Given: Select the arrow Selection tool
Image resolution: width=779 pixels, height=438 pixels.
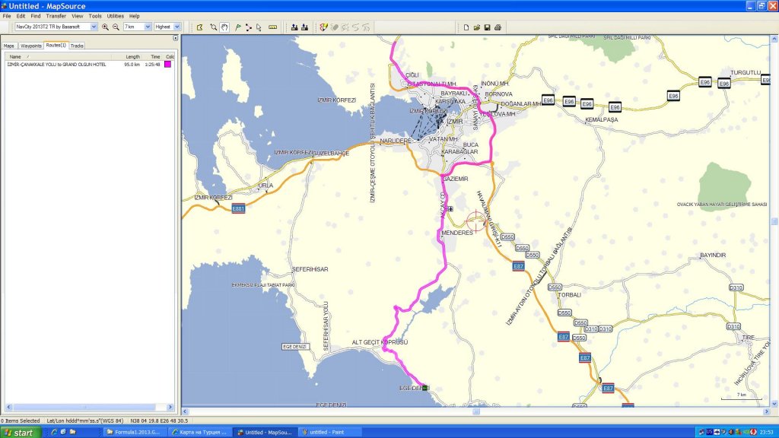Looking at the screenshot, I should [259, 27].
